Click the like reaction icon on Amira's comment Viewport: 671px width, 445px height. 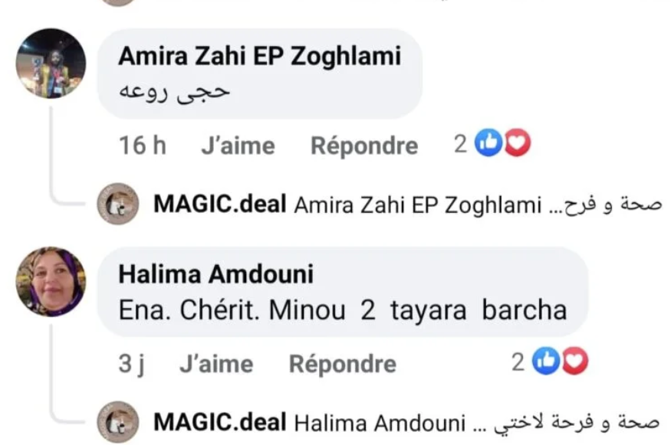pyautogui.click(x=488, y=142)
